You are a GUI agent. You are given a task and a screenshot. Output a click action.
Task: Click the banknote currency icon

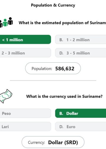[x=6, y=96]
